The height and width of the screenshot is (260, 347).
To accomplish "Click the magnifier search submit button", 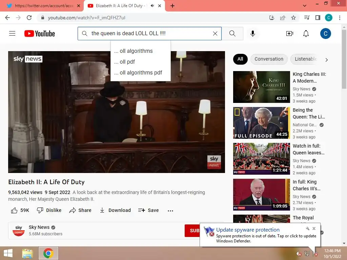I will (x=232, y=34).
